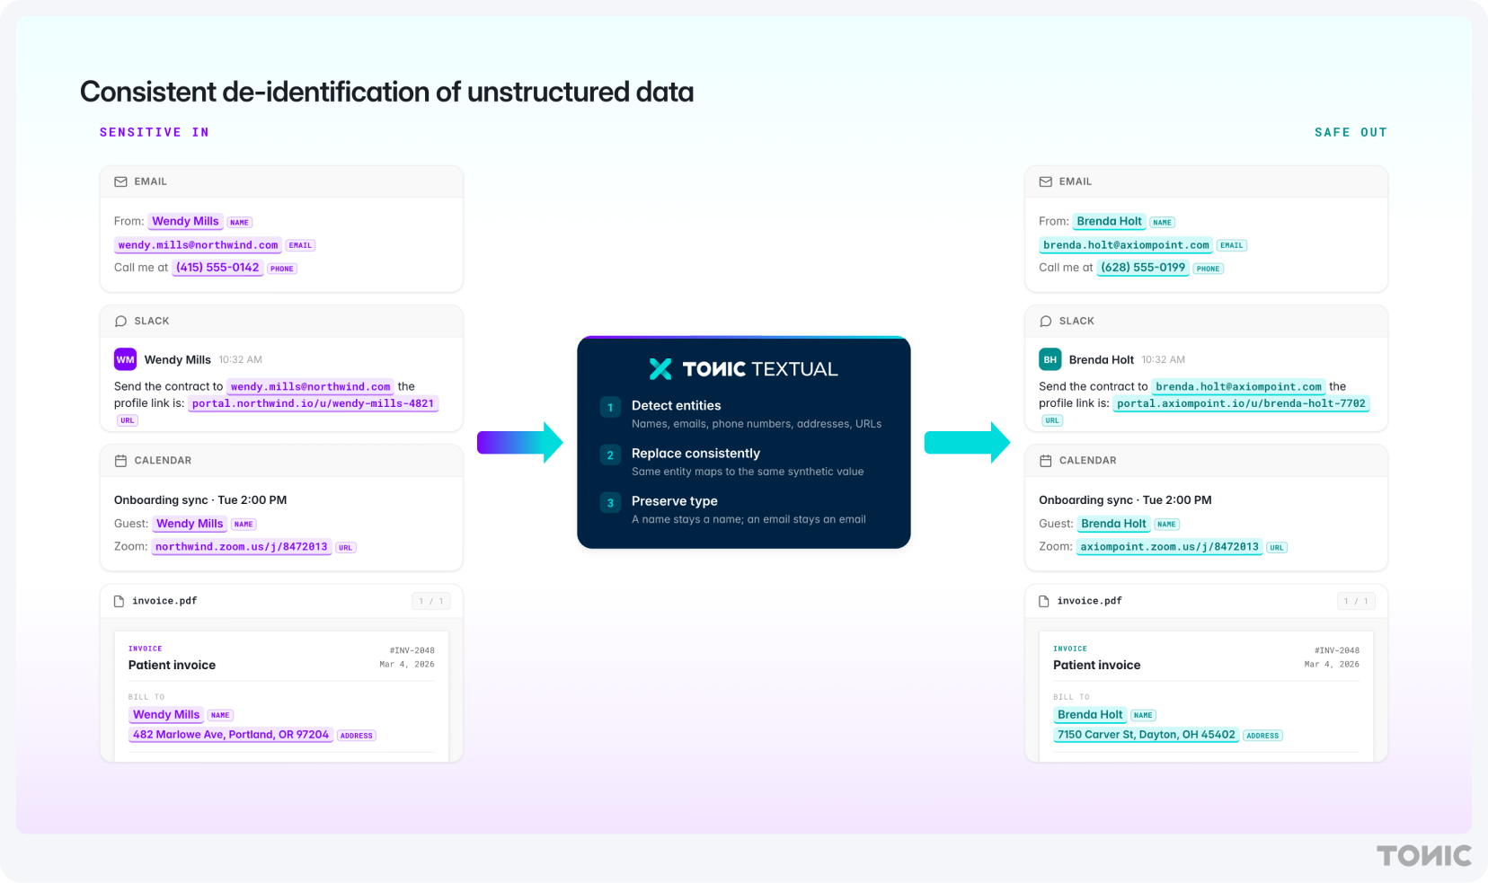Click the left invoice page indicator 1 / 1

pyautogui.click(x=431, y=601)
